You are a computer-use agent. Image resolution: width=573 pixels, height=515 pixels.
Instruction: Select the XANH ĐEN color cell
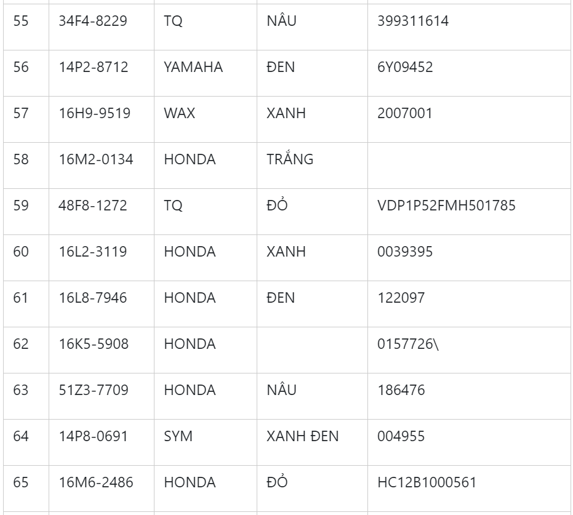click(302, 436)
